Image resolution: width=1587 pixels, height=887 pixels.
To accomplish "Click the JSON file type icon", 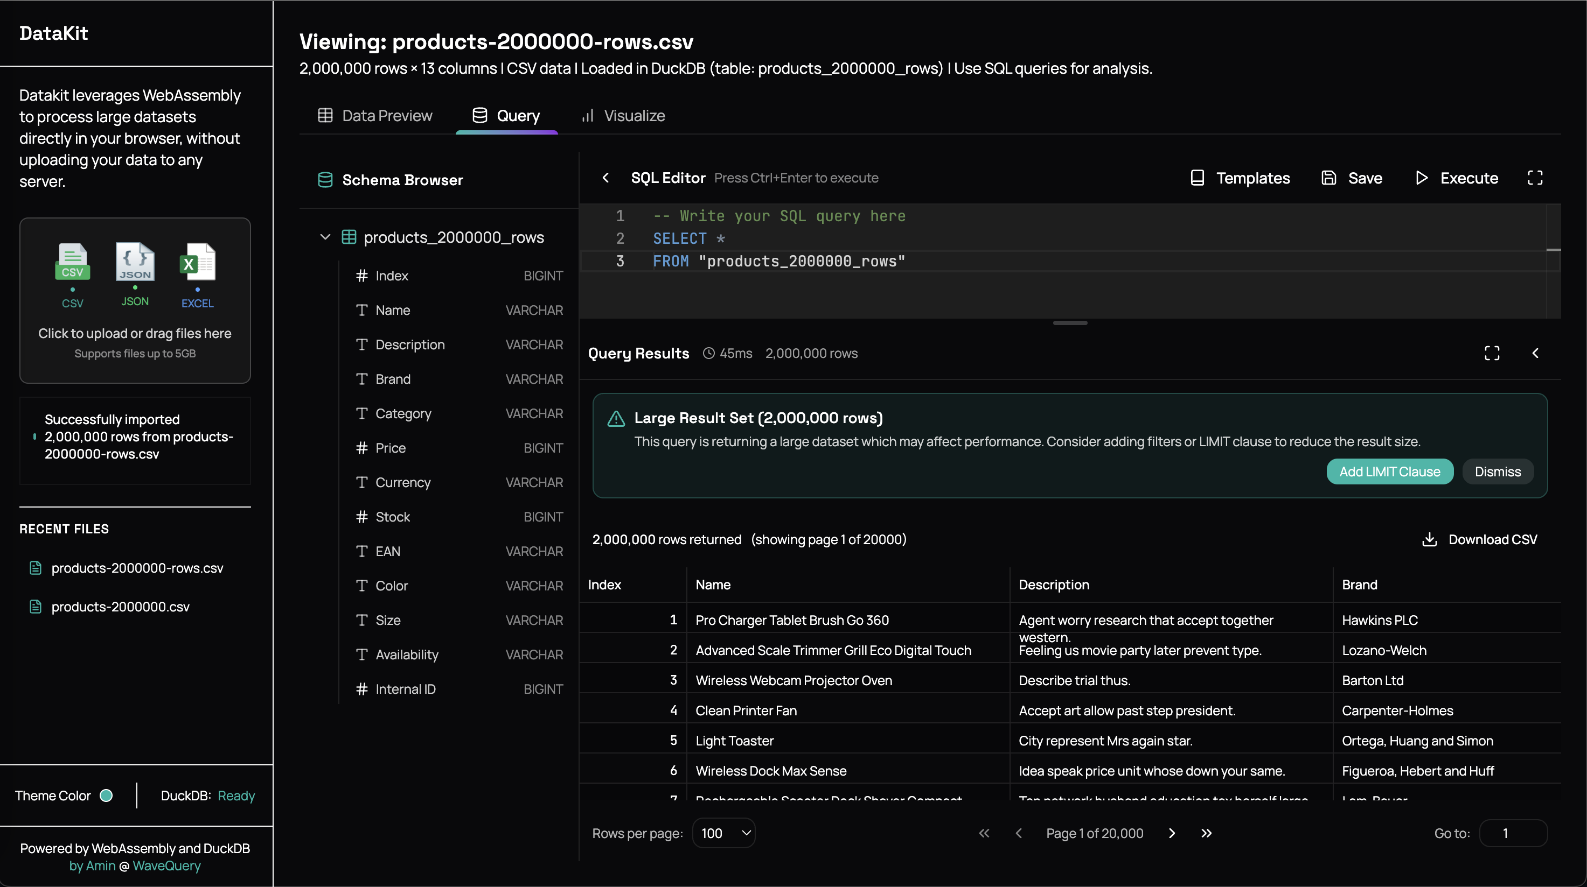I will pos(135,261).
